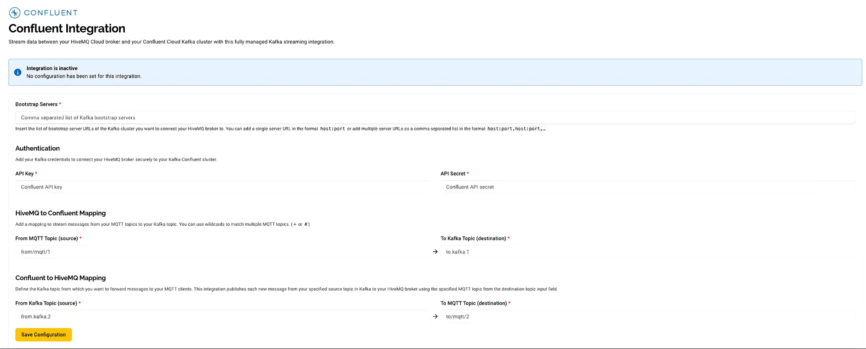866x349 pixels.
Task: Click the arrow icon between from.kafka.2 and to/mqtt/2
Action: click(435, 317)
